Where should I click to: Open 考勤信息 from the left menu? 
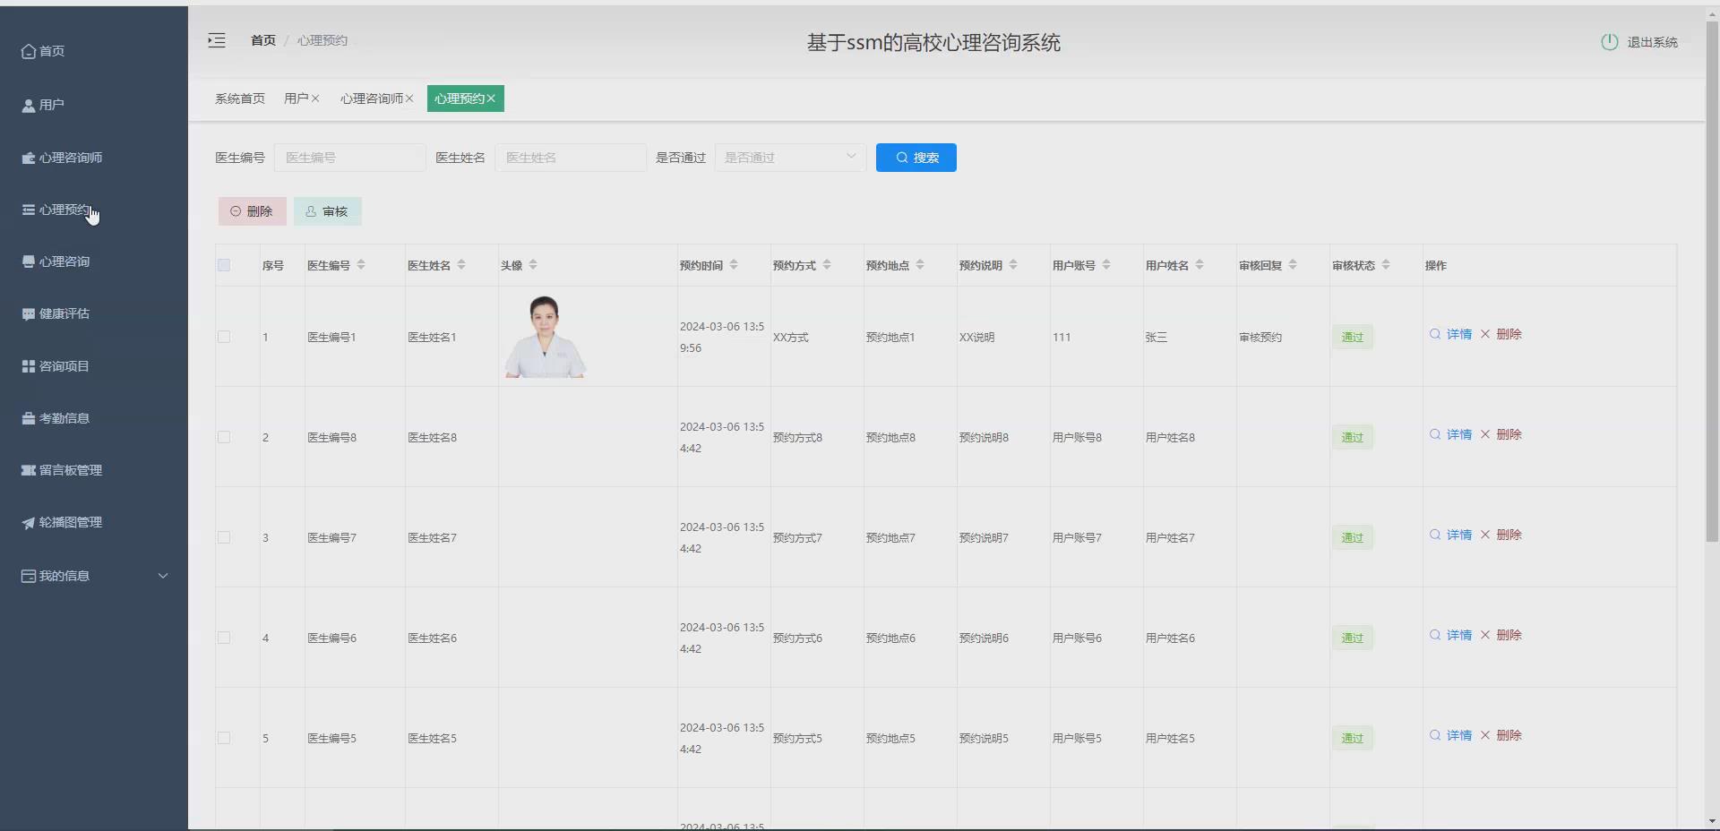(x=63, y=417)
